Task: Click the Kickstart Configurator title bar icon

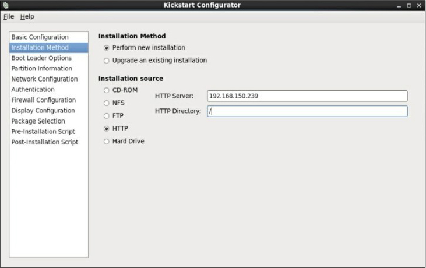Action: tap(5, 5)
